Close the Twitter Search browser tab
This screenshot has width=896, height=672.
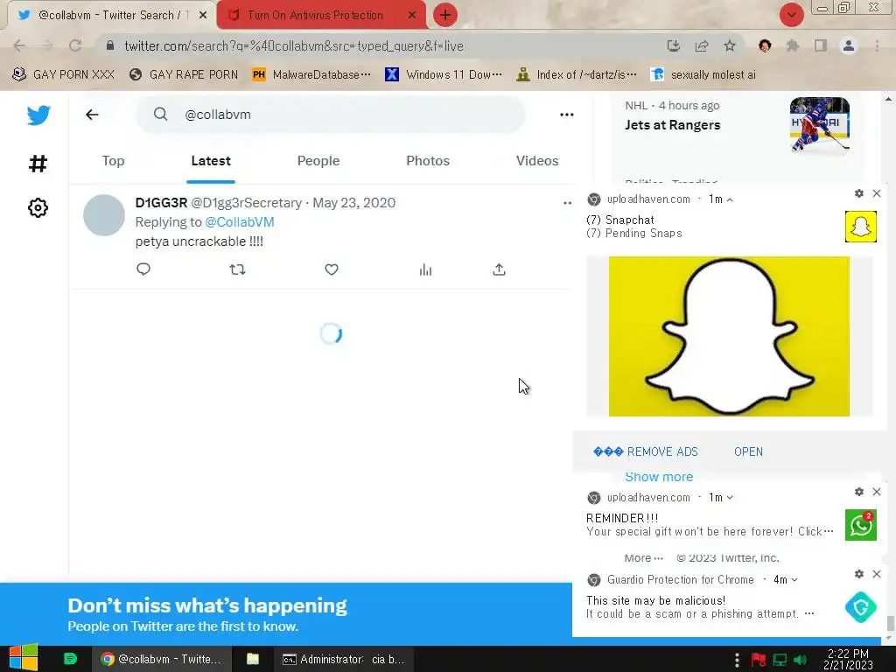203,16
